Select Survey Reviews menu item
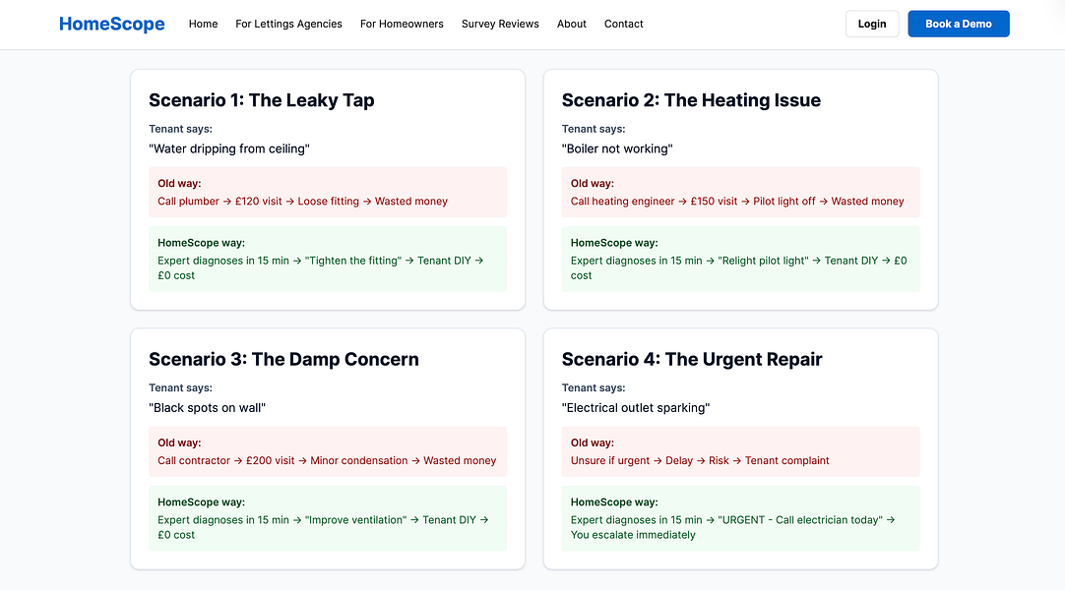The width and height of the screenshot is (1065, 590). click(500, 24)
